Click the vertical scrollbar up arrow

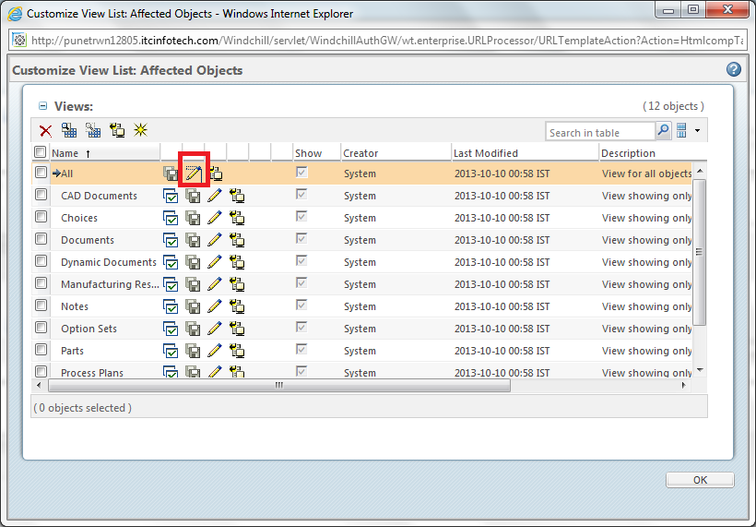(x=700, y=172)
